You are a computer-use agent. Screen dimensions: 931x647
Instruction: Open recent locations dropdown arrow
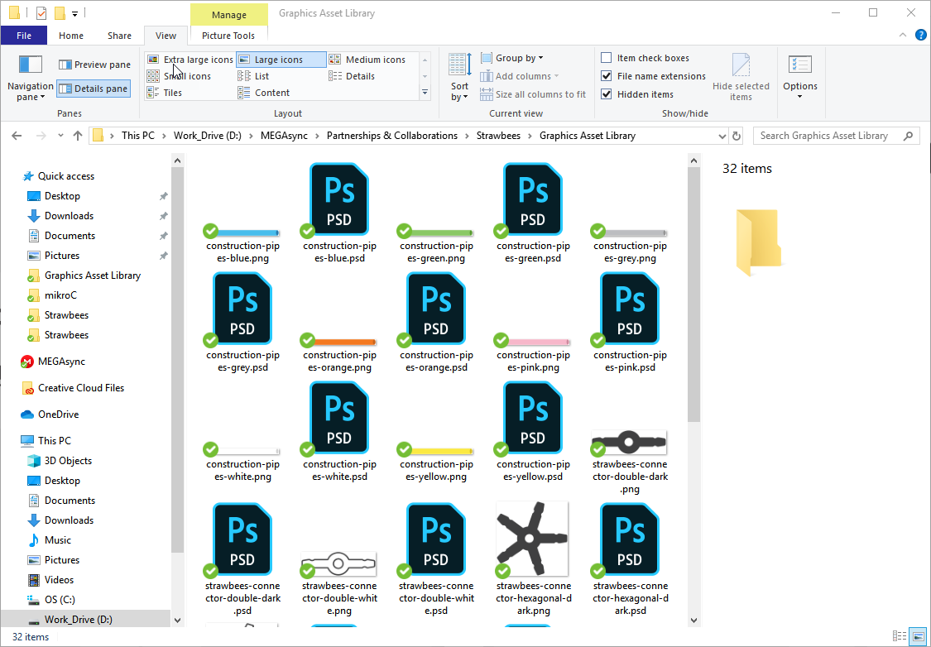point(60,136)
